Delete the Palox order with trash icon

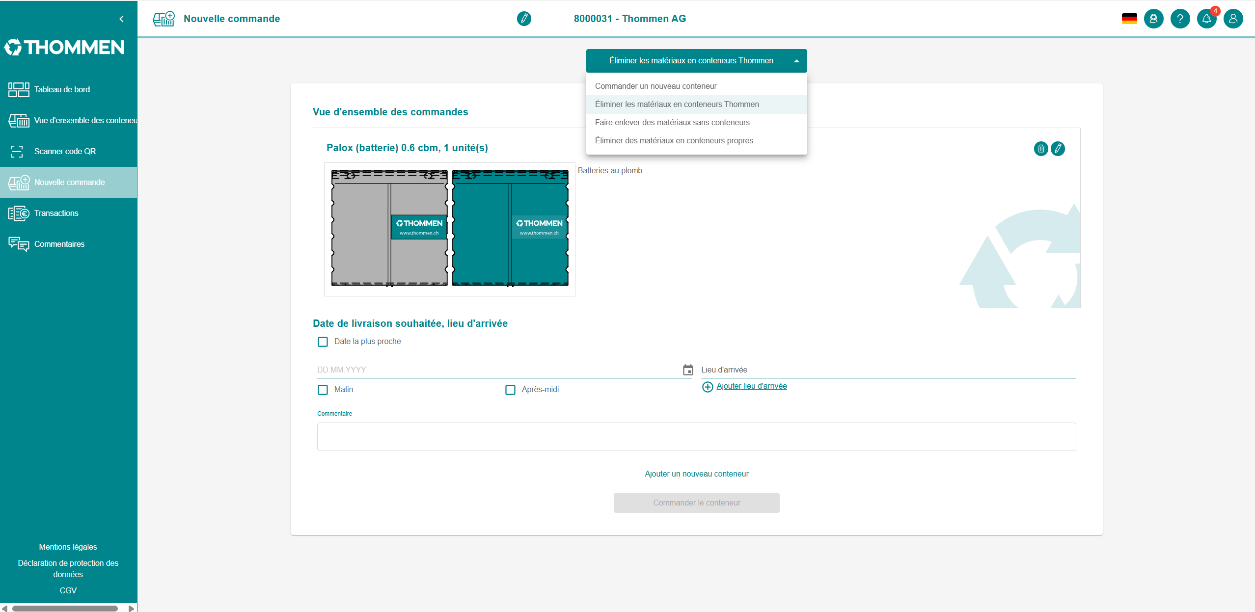1041,149
